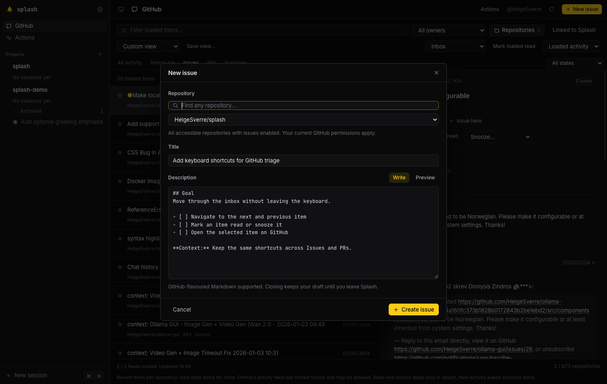This screenshot has height=384, width=607.
Task: Open the HelgeSverre/splash repository dropdown
Action: [303, 120]
